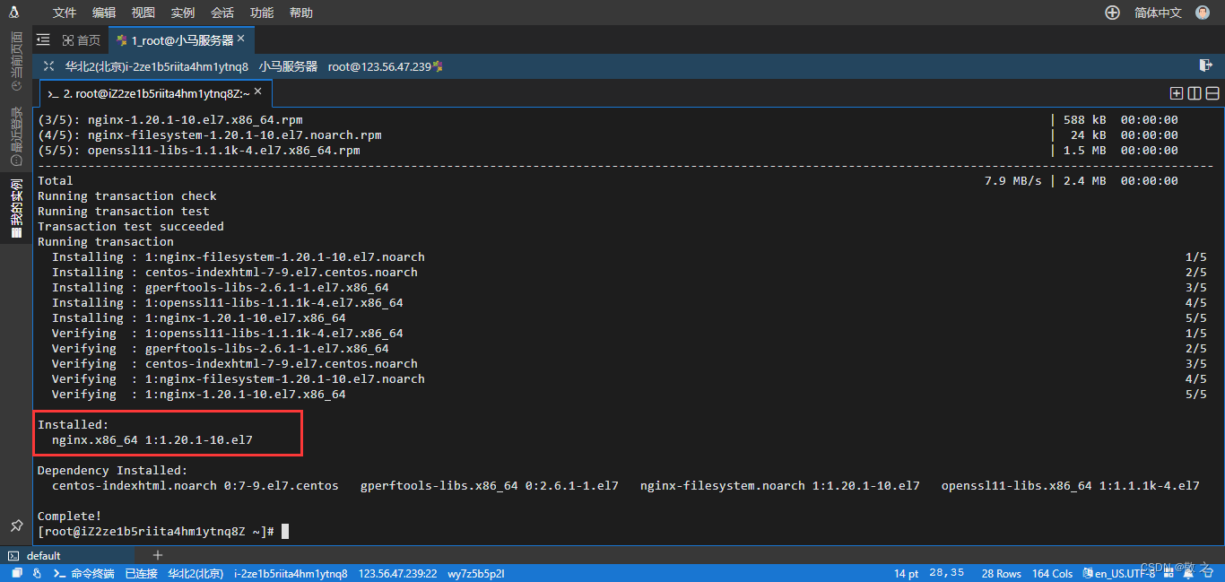Click the 小马服务器 label in info bar

click(x=289, y=66)
